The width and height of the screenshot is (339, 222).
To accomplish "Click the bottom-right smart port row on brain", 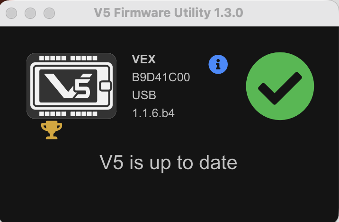I will [x=84, y=114].
